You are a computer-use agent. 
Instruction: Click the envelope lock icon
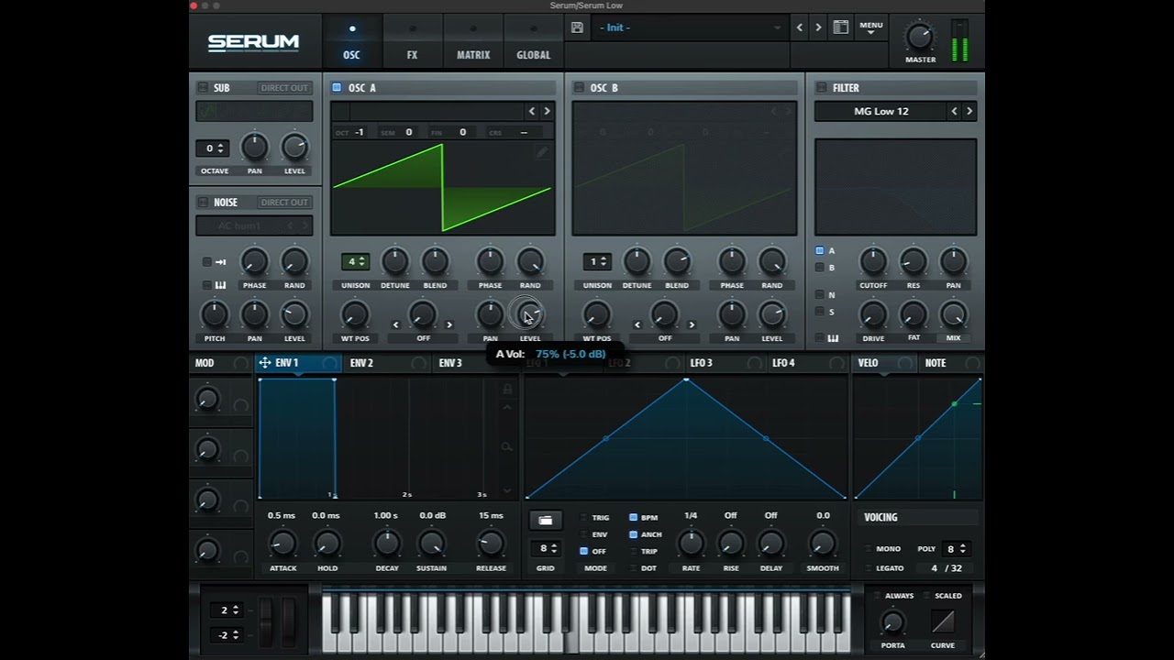point(507,390)
